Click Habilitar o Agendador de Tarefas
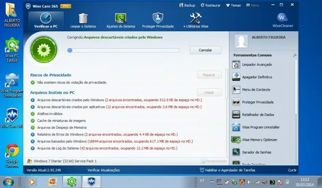 point(228,170)
